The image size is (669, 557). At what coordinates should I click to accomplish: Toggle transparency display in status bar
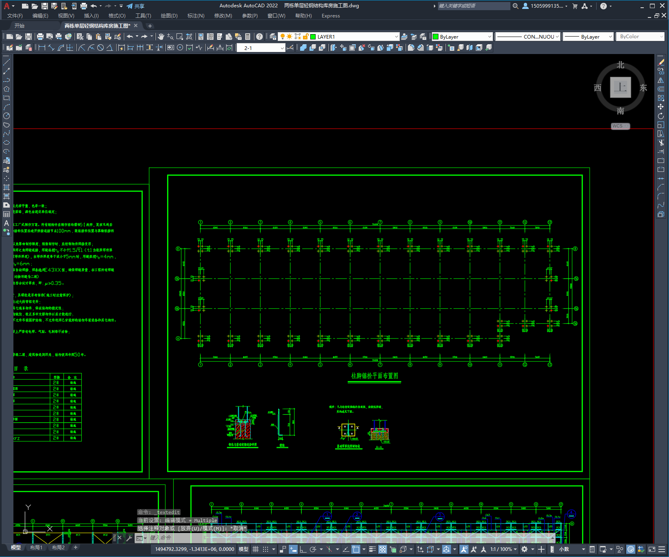(x=383, y=549)
